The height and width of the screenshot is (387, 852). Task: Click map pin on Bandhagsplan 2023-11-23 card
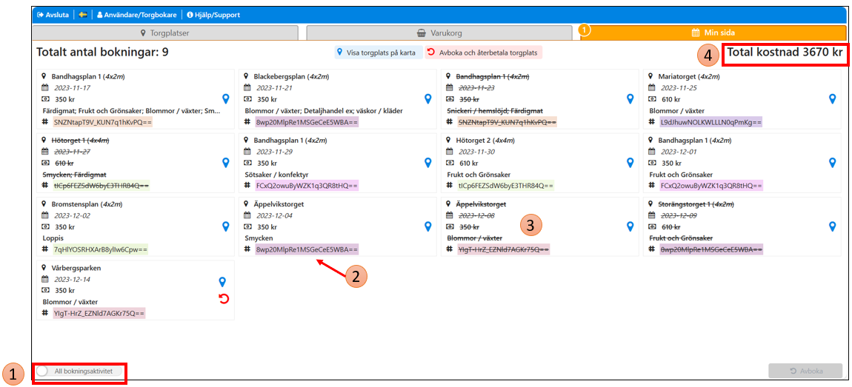[x=630, y=98]
